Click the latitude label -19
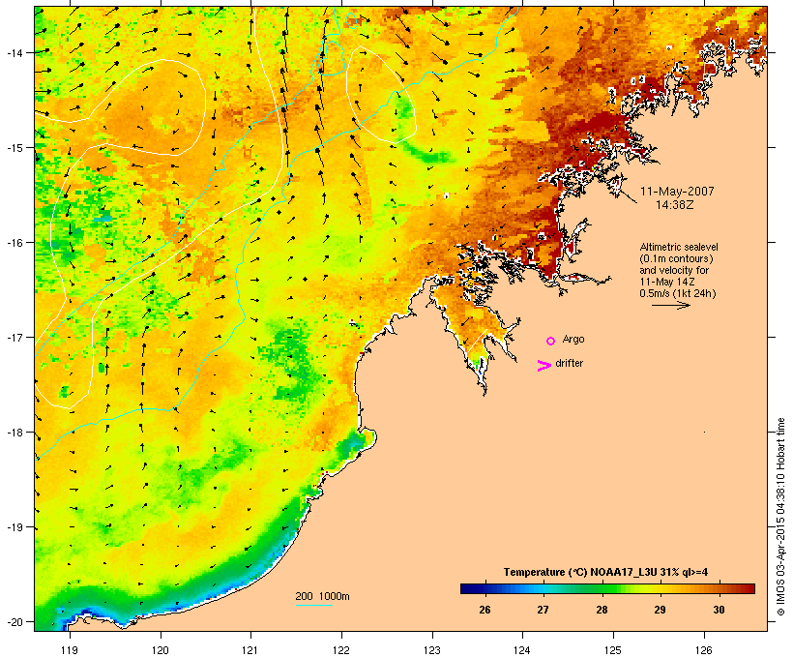793x658 pixels. pos(14,527)
